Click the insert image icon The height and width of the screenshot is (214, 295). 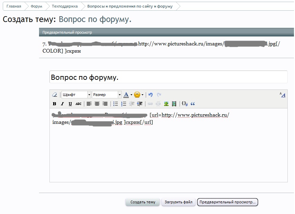tap(166, 104)
